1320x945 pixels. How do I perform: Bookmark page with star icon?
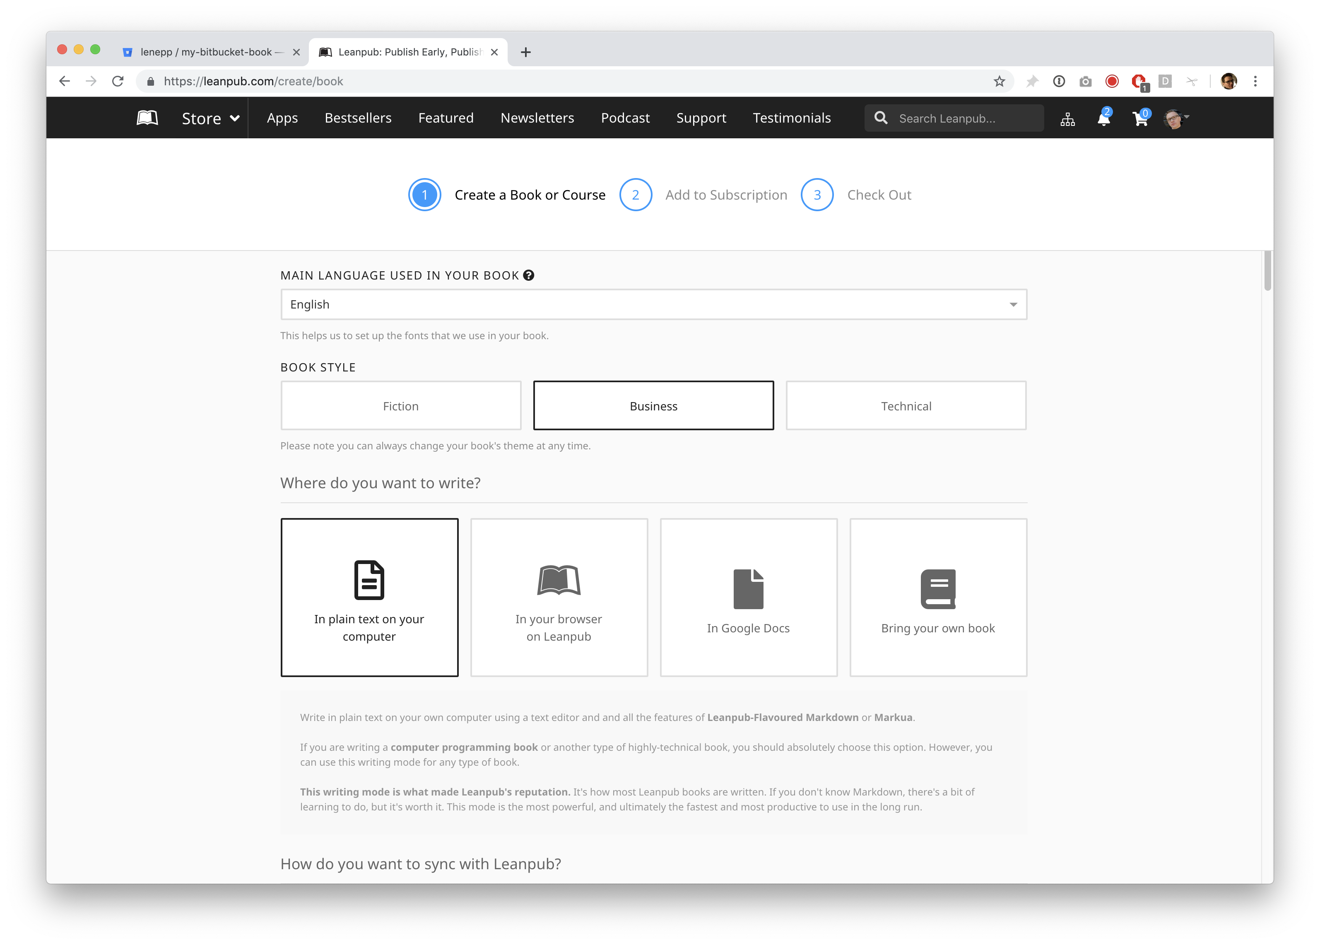click(999, 82)
